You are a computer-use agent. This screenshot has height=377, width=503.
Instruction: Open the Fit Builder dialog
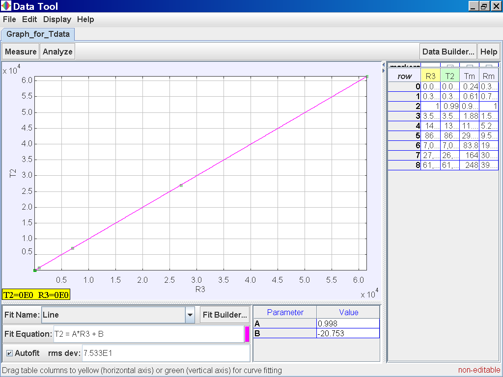[224, 315]
